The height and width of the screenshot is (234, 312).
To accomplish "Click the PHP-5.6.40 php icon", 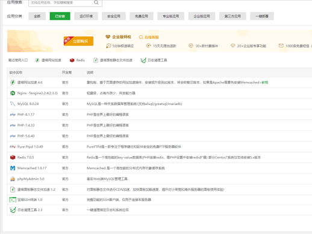I will click(x=13, y=136).
